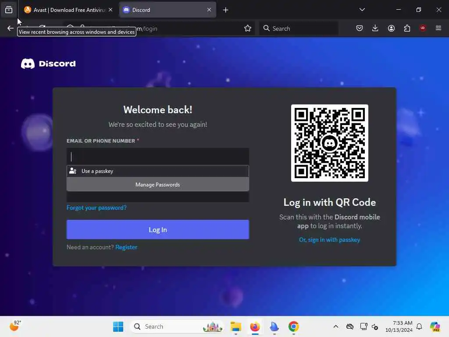
Task: Open the cloud sync tray icon
Action: [x=349, y=326]
